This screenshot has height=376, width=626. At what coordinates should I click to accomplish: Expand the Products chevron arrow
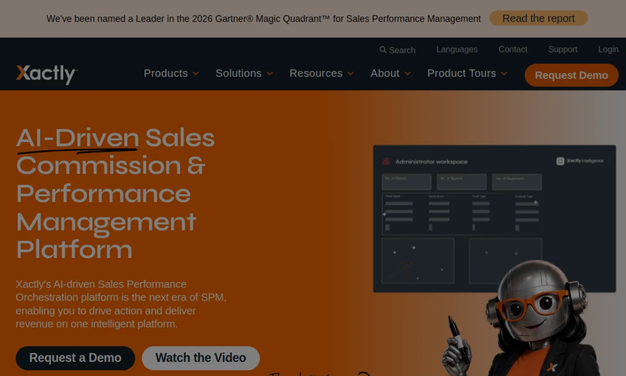pyautogui.click(x=196, y=74)
